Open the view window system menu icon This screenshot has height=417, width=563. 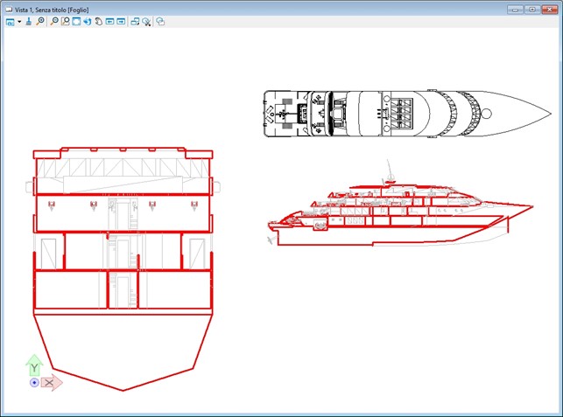click(x=8, y=7)
